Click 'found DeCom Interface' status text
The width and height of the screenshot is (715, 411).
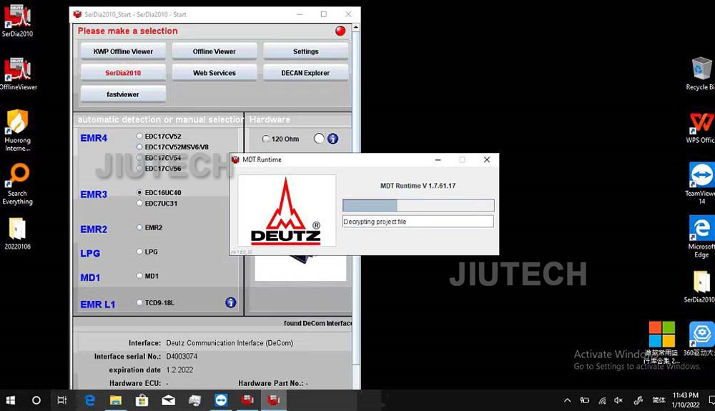[318, 324]
